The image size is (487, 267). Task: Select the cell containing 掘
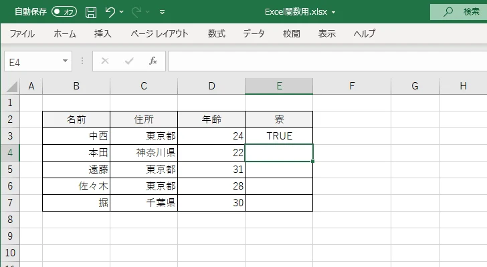[76, 203]
